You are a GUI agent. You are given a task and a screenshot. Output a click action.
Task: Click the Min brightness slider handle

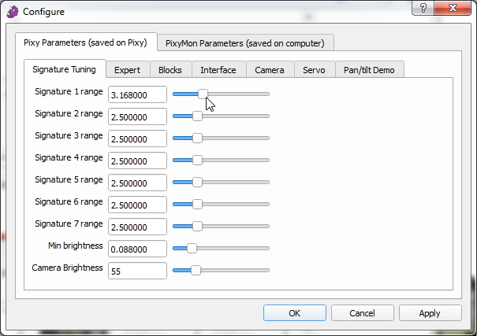[x=191, y=248]
